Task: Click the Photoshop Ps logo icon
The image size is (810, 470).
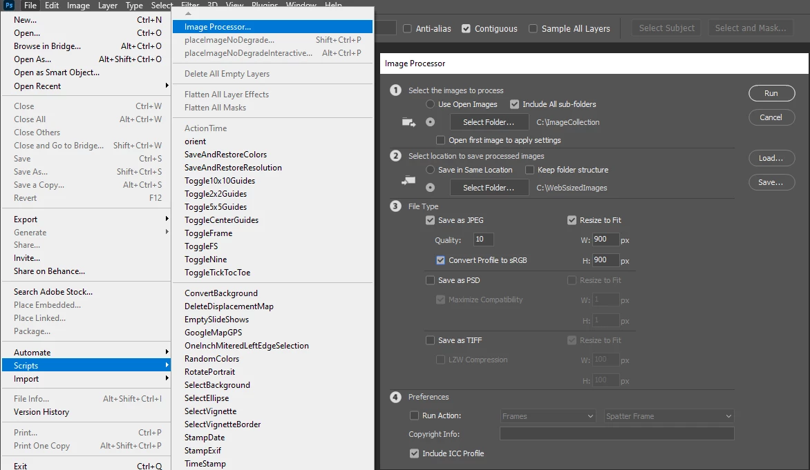Action: point(9,5)
